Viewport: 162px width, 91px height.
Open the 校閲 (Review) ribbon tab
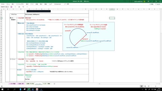pyautogui.click(x=37, y=4)
